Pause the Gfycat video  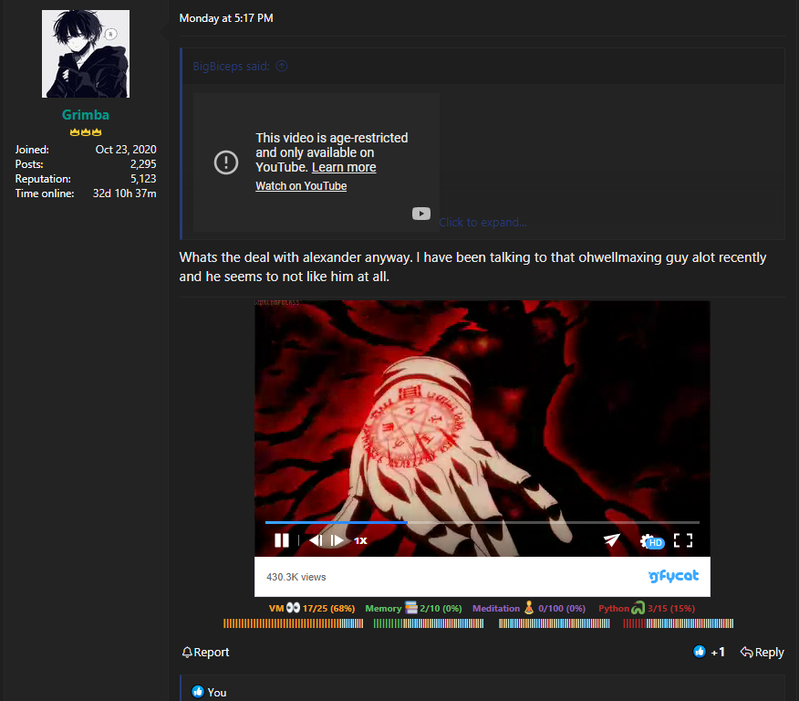pos(282,540)
